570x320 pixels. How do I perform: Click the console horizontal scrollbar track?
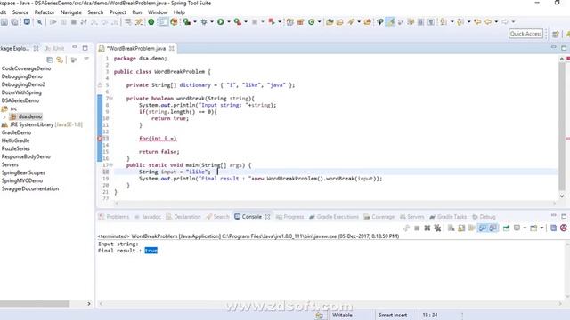pos(330,304)
